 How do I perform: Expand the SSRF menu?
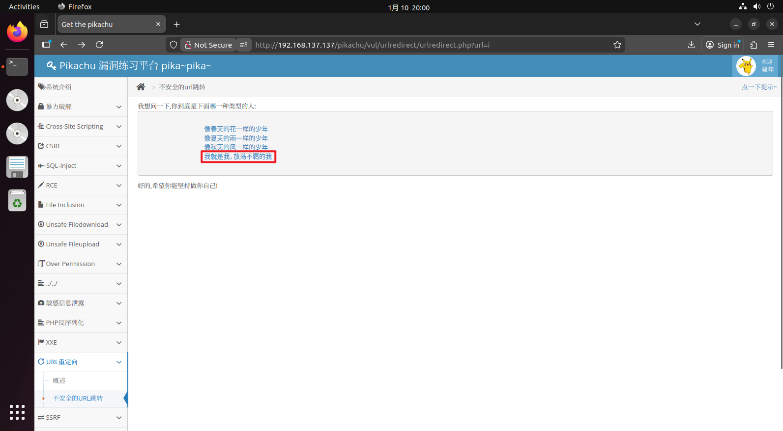point(81,417)
